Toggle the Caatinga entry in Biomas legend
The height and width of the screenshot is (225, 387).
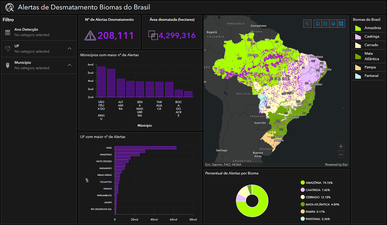[368, 36]
